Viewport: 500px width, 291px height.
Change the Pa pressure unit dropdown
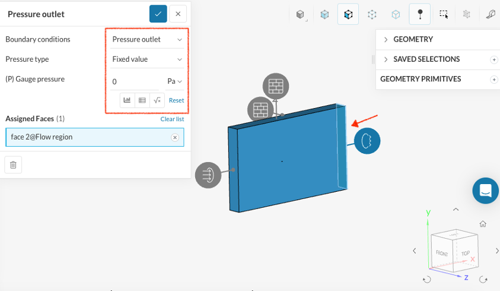click(175, 81)
